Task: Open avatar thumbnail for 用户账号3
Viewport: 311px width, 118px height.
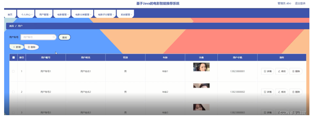Action: coord(201,107)
